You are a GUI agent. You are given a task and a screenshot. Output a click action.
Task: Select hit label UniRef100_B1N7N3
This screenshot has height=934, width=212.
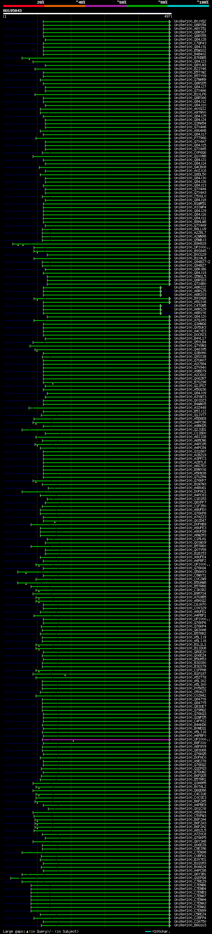pos(190,484)
